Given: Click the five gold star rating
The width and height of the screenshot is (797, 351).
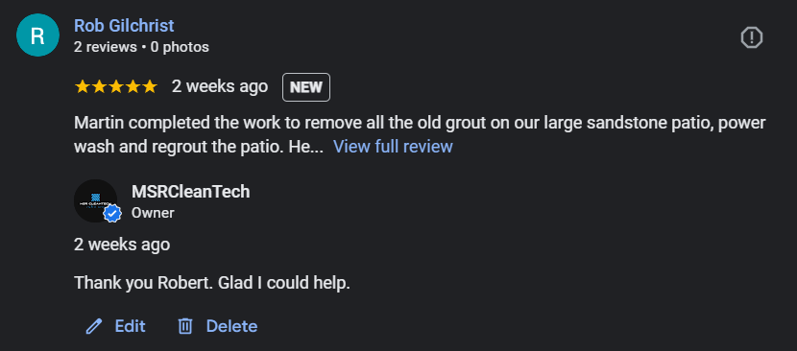Looking at the screenshot, I should (116, 87).
